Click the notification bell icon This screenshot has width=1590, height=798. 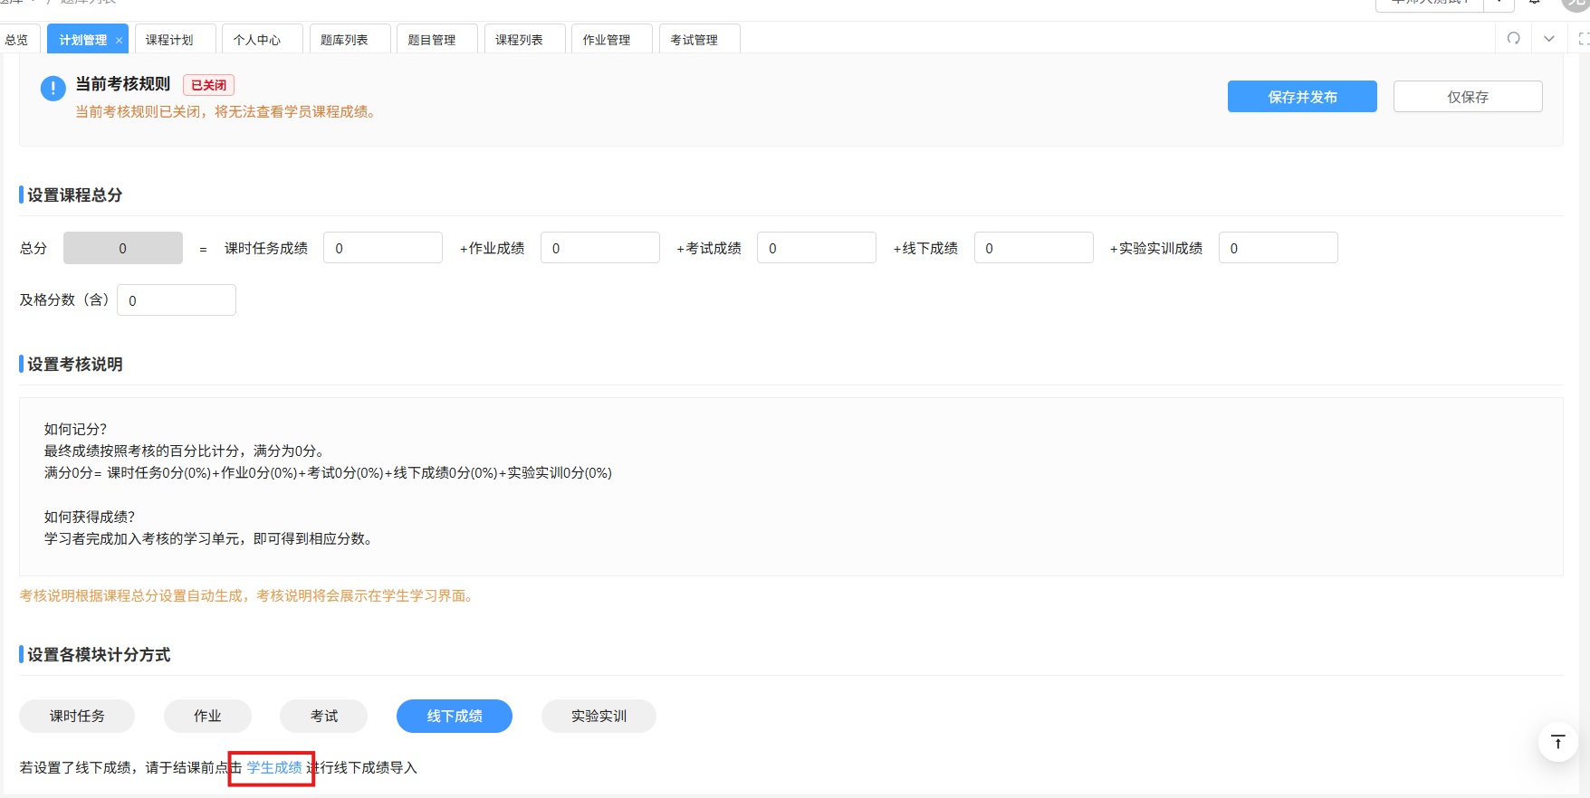coord(1535,3)
